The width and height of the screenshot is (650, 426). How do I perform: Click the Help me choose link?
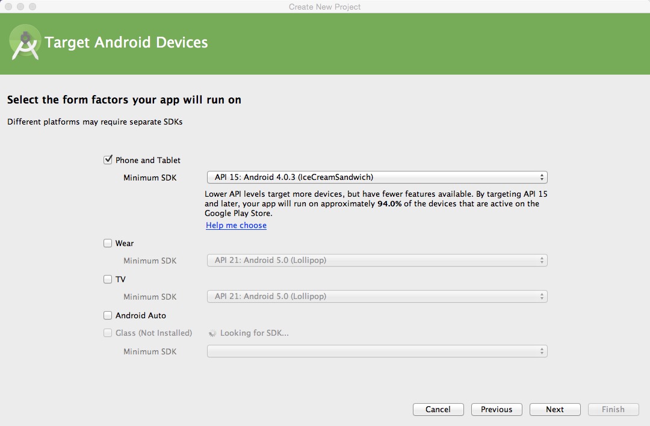[x=237, y=226]
